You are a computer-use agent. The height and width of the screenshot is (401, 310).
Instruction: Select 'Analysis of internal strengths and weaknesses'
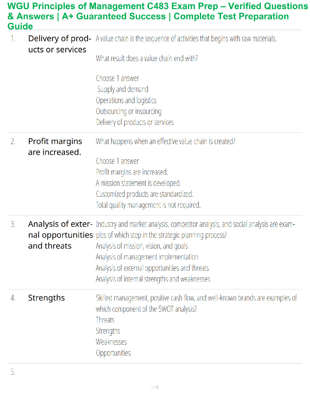pos(153,279)
